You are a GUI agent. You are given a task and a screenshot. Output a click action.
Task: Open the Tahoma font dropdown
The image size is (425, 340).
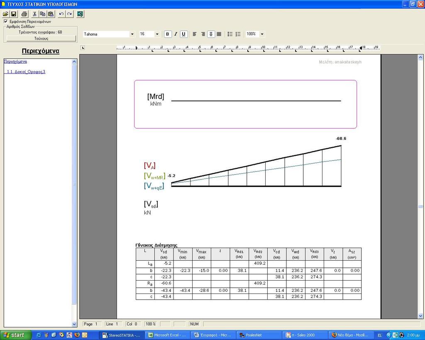[x=132, y=34]
